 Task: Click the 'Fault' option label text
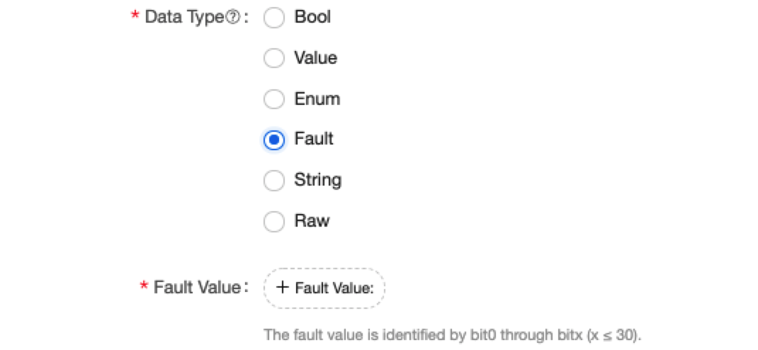314,139
